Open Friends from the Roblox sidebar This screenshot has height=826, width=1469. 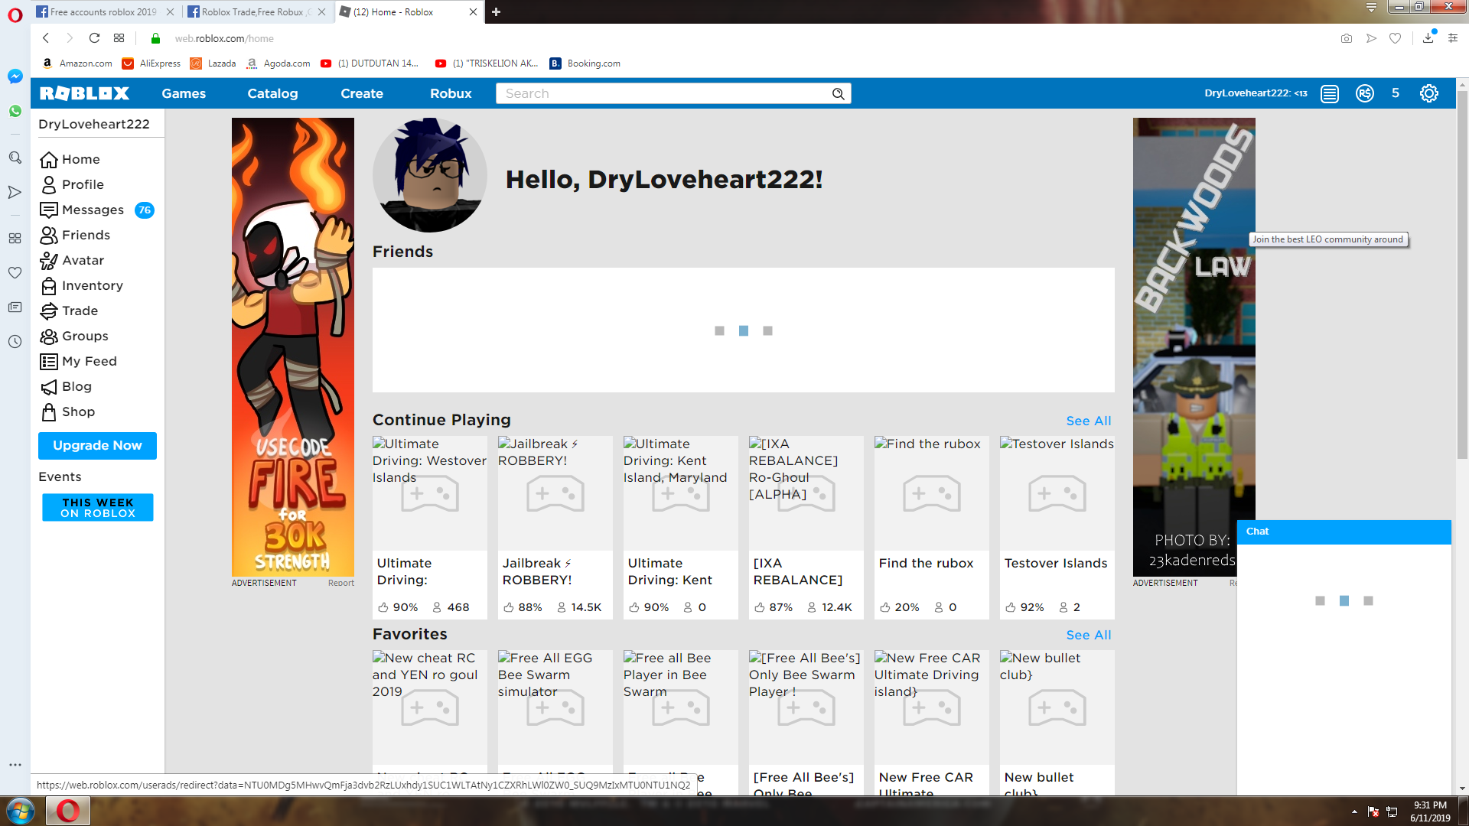[x=75, y=235]
